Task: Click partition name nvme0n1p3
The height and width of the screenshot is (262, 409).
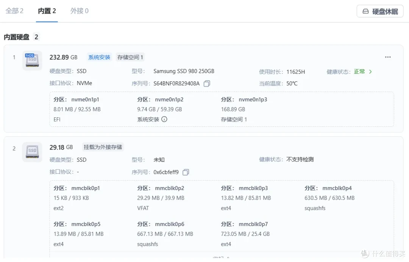Action: click(253, 100)
